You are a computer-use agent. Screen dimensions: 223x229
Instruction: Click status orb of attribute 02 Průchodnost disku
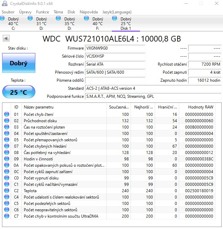point(7,121)
